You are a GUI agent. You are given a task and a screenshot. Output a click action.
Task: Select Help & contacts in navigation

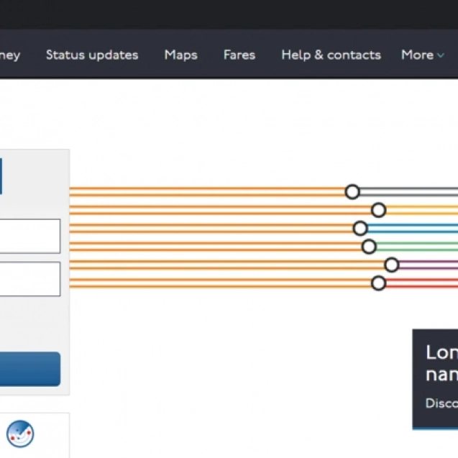click(331, 55)
